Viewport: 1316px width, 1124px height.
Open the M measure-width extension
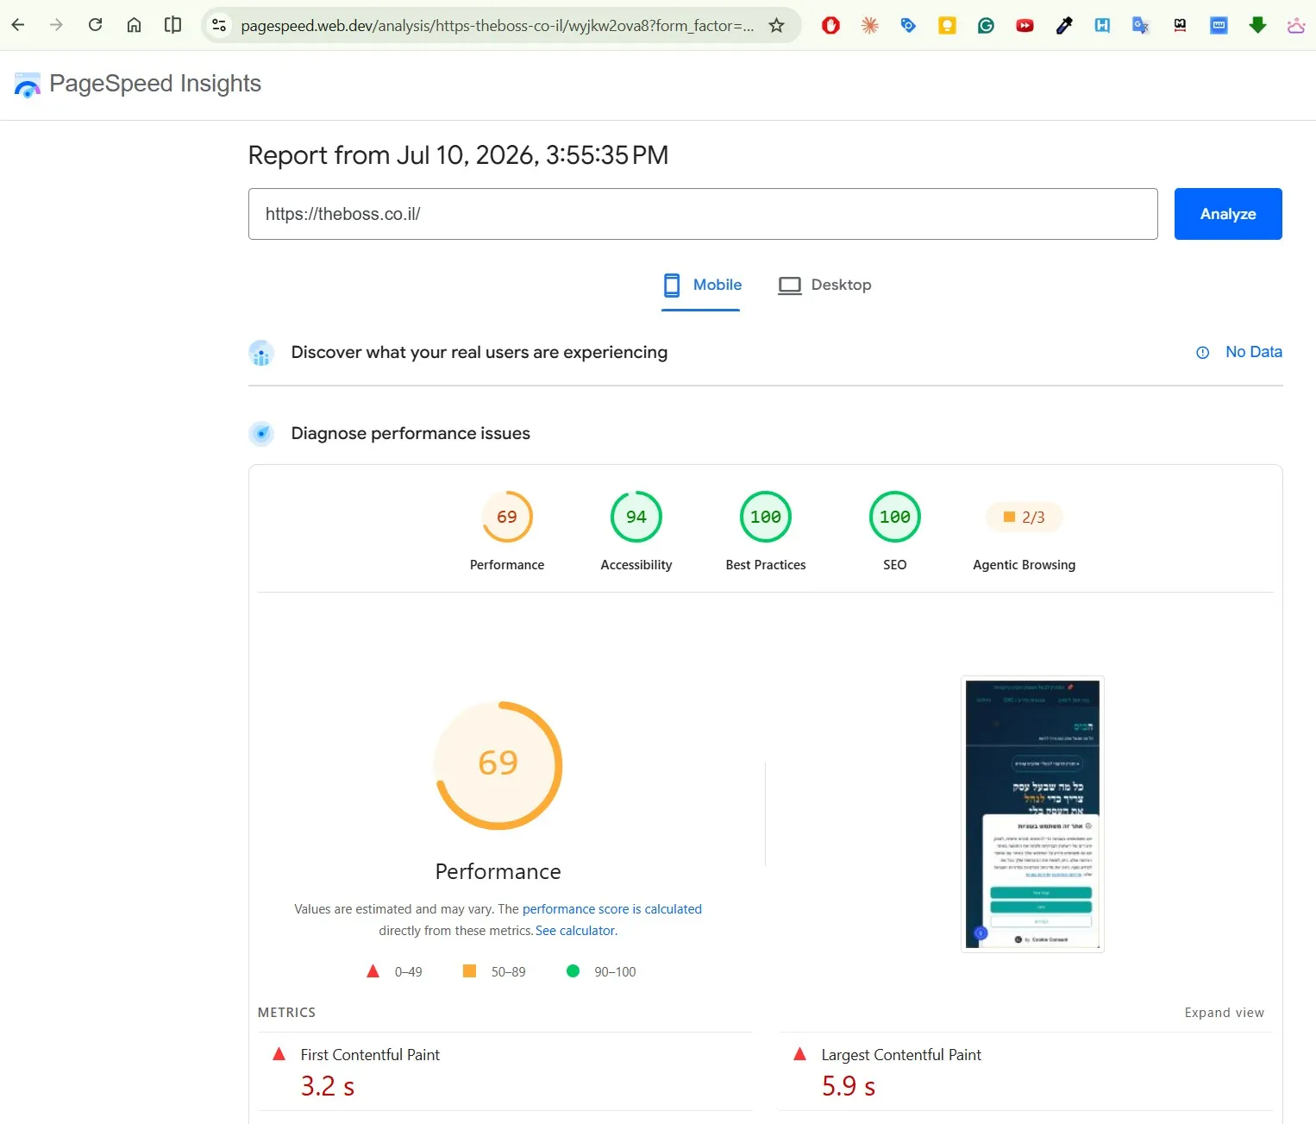pos(1180,25)
